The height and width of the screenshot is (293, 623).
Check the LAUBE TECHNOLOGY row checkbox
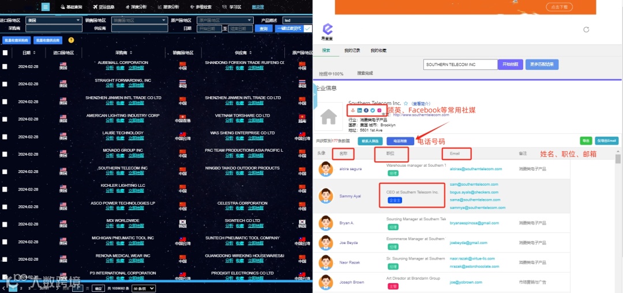click(x=5, y=137)
